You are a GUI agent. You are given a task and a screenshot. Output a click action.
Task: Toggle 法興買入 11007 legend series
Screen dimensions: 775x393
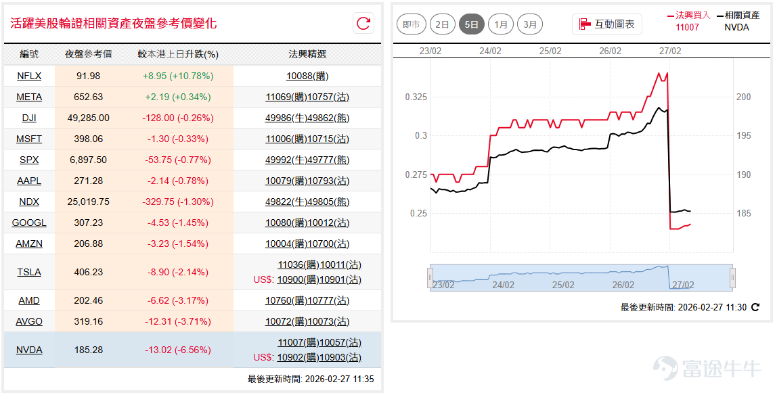click(x=688, y=21)
